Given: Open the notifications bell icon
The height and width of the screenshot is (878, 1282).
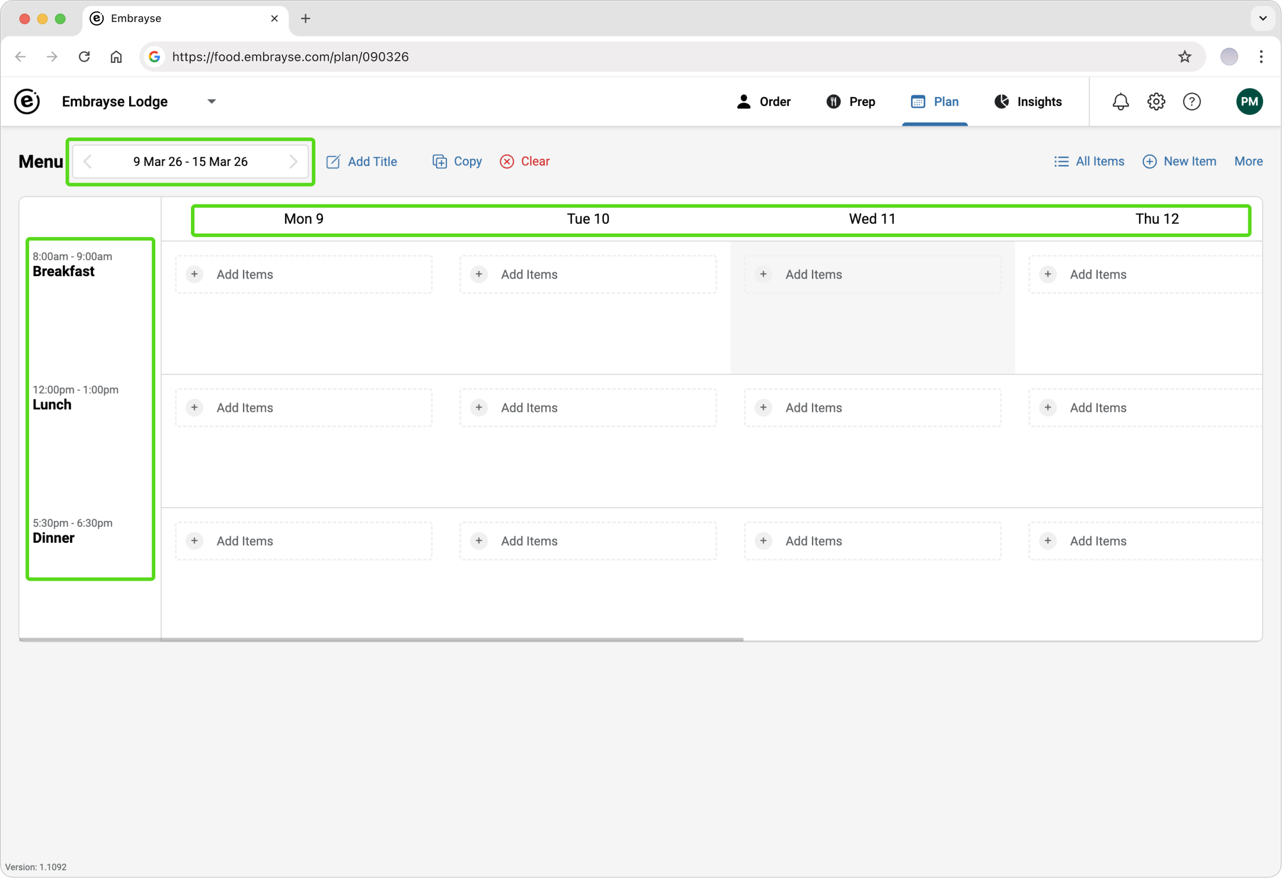Looking at the screenshot, I should 1120,102.
